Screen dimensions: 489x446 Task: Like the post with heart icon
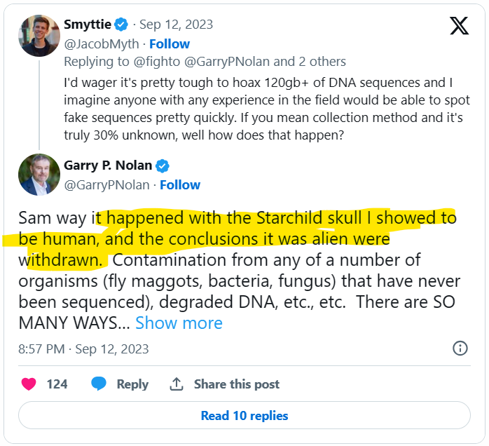click(29, 384)
